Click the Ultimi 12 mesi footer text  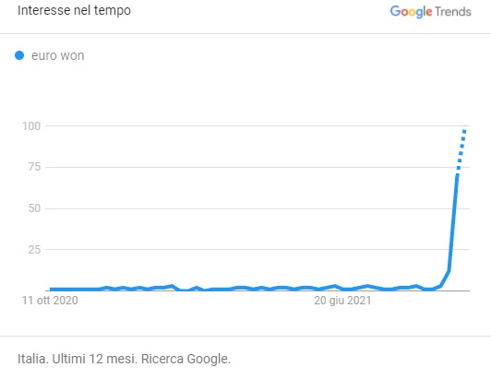point(95,359)
